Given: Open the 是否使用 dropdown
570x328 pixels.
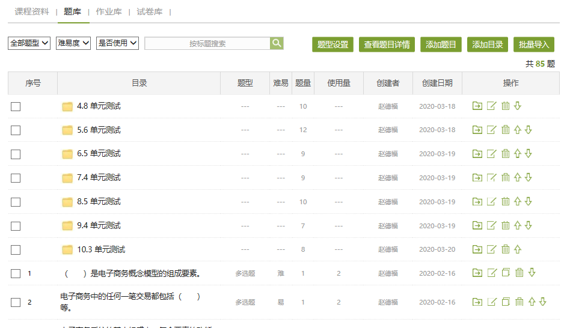Looking at the screenshot, I should [x=117, y=43].
